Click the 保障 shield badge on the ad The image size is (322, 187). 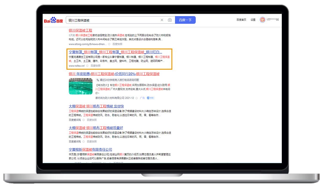point(150,98)
